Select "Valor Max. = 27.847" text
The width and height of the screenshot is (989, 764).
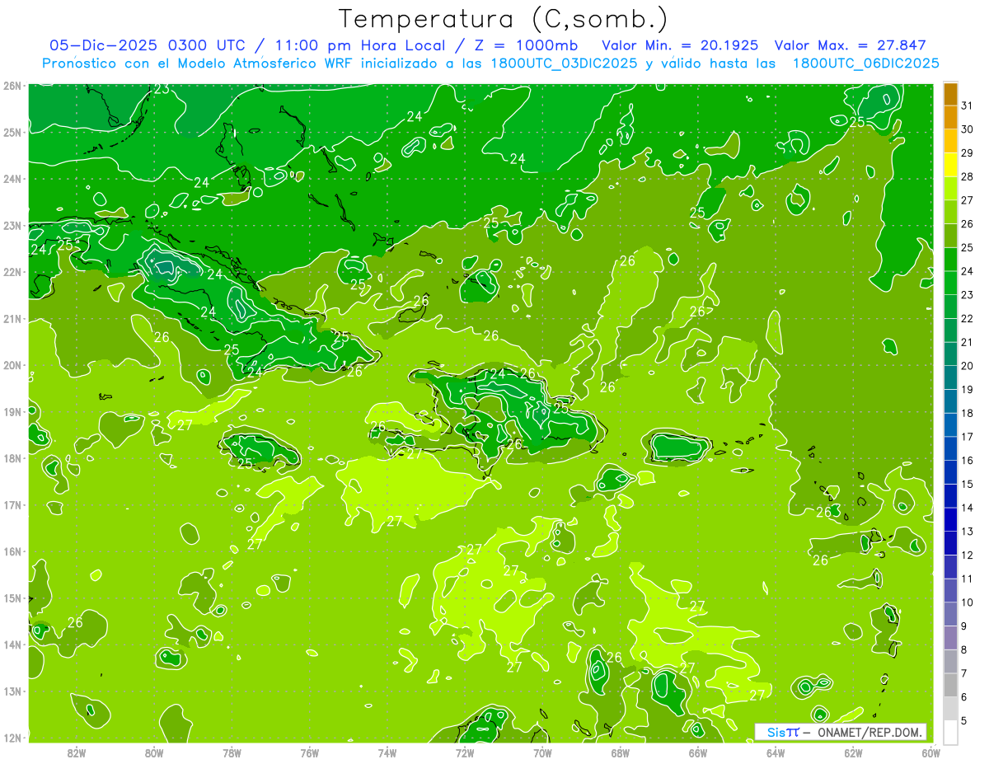coord(851,45)
